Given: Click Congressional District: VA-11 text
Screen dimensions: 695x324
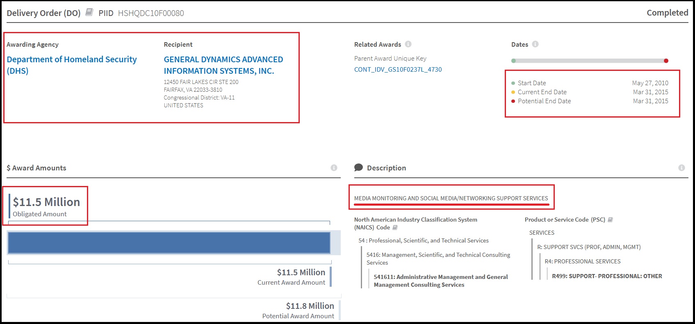Looking at the screenshot, I should coord(199,97).
